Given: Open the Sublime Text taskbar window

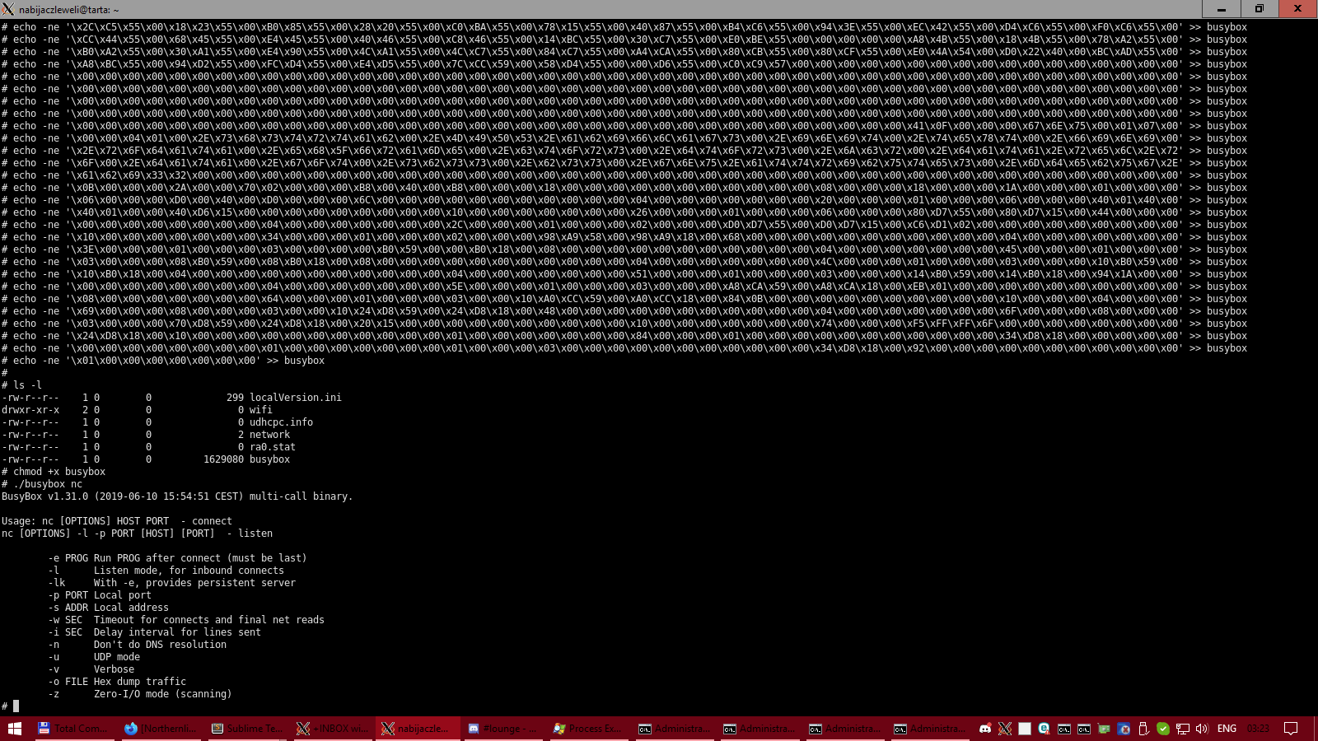Looking at the screenshot, I should tap(246, 729).
